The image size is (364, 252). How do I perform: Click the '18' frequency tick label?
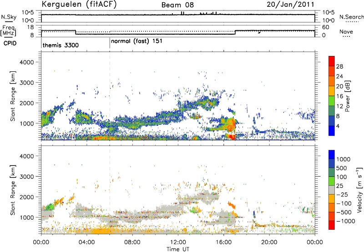pyautogui.click(x=30, y=27)
